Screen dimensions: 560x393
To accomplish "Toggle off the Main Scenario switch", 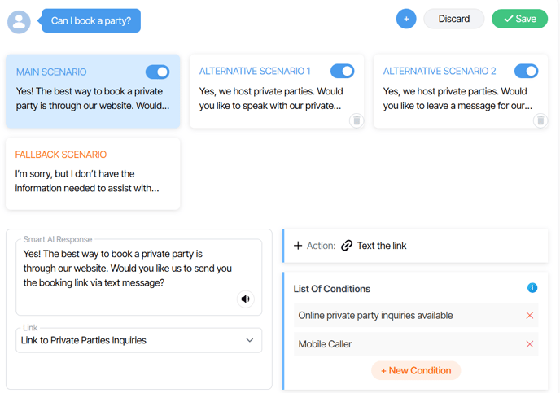I will (x=158, y=72).
